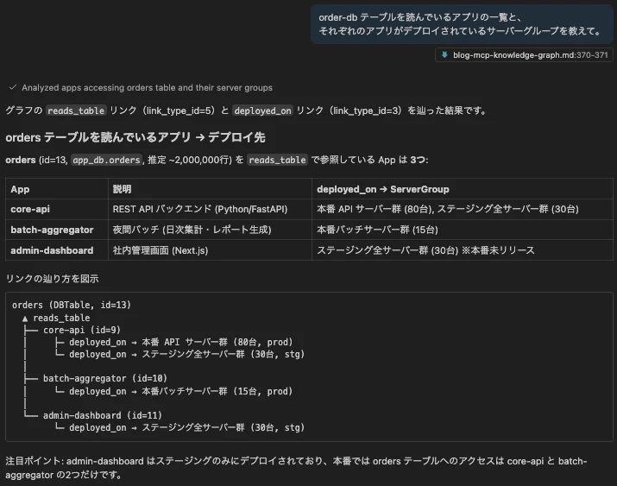Click the 'orders テーブルを読んでいるアプリ → デプロイ先' heading
This screenshot has width=617, height=486.
click(135, 137)
